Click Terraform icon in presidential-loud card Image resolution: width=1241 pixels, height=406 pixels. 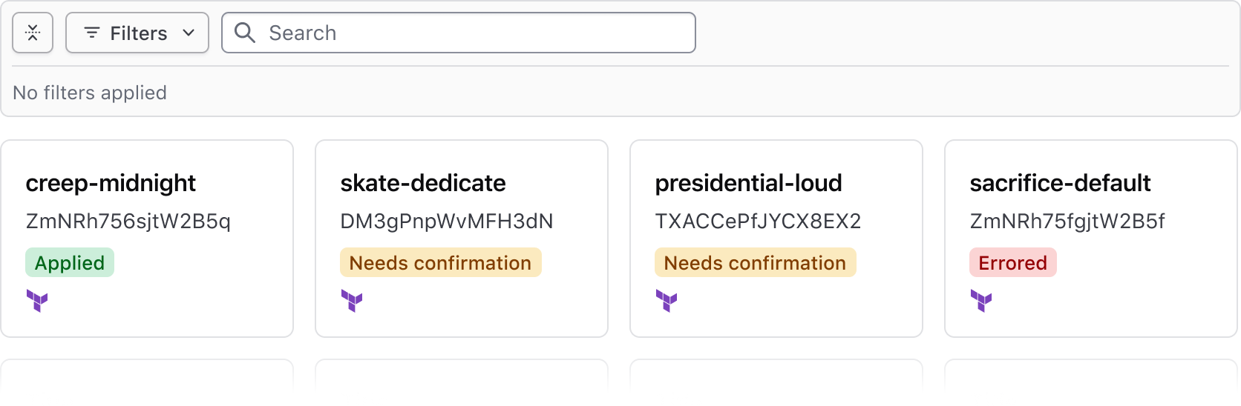[667, 301]
